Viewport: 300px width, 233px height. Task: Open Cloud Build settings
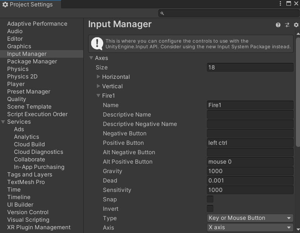point(29,144)
